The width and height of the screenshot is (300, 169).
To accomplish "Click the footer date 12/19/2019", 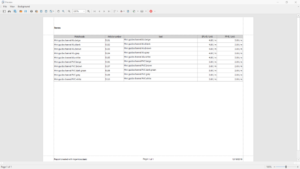I will point(237,159).
